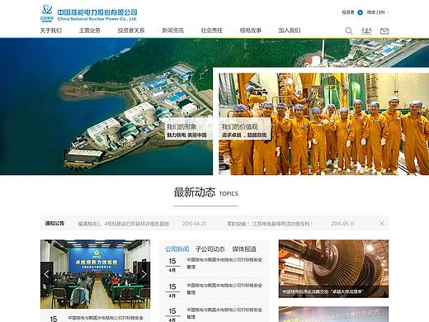Open the 主营业务 menu
The width and height of the screenshot is (429, 322).
pos(90,31)
